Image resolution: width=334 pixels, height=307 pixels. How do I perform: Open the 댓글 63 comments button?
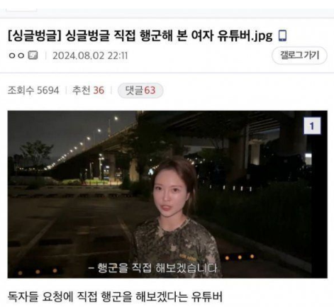[x=140, y=91]
